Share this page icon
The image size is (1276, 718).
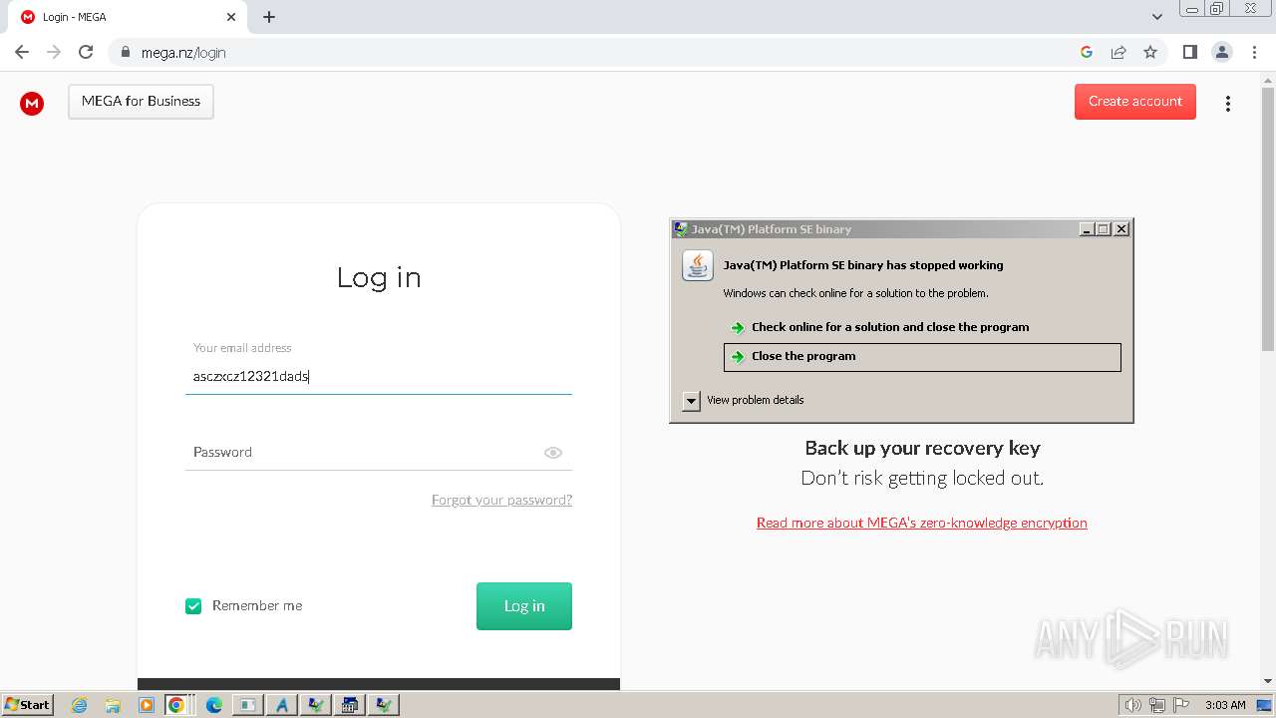[x=1118, y=52]
